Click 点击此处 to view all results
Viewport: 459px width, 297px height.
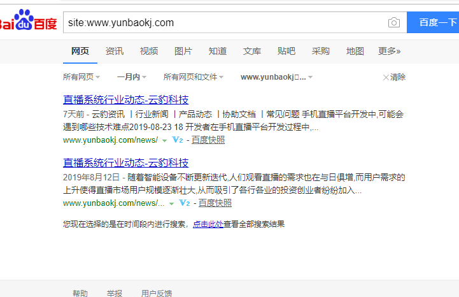click(208, 224)
